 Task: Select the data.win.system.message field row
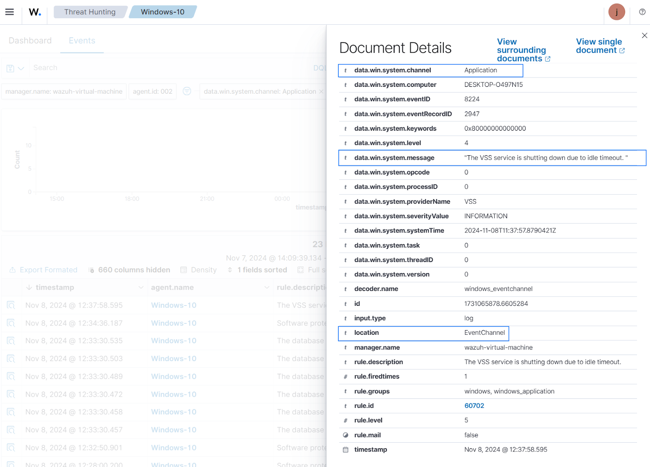tap(492, 158)
